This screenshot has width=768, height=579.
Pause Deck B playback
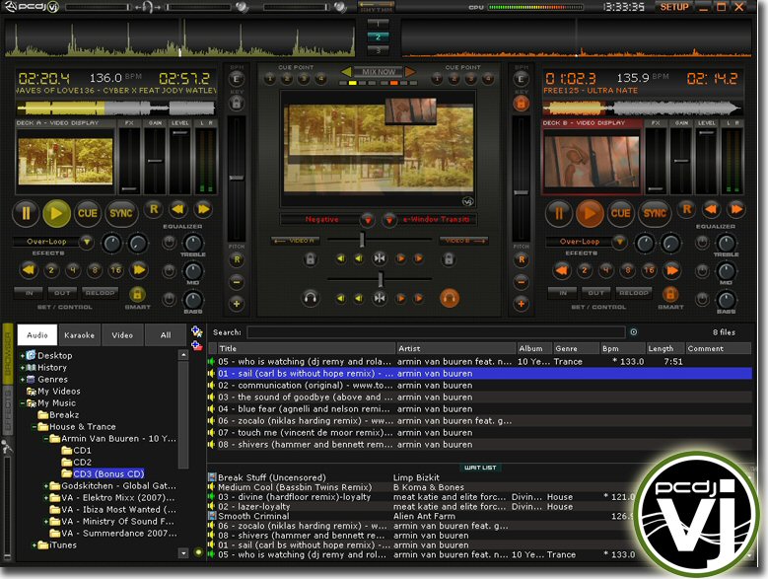pyautogui.click(x=558, y=213)
